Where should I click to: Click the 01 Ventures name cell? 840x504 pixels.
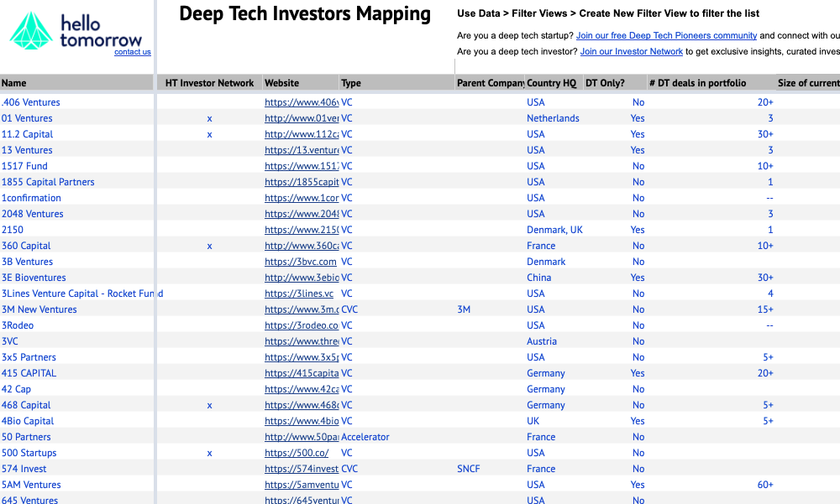pyautogui.click(x=27, y=118)
